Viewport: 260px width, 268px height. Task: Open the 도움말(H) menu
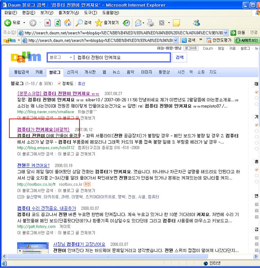pos(111,12)
